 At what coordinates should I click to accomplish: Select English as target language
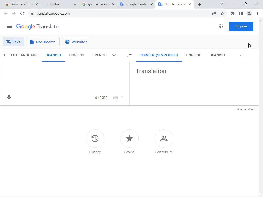pos(194,55)
